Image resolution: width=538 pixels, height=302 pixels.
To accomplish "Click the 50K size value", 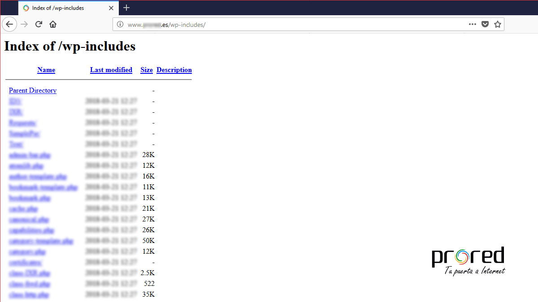I will pos(148,241).
